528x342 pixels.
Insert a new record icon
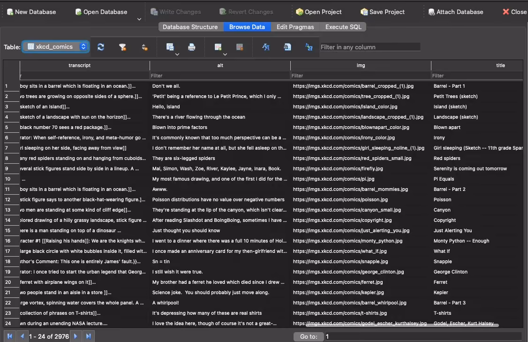point(218,47)
